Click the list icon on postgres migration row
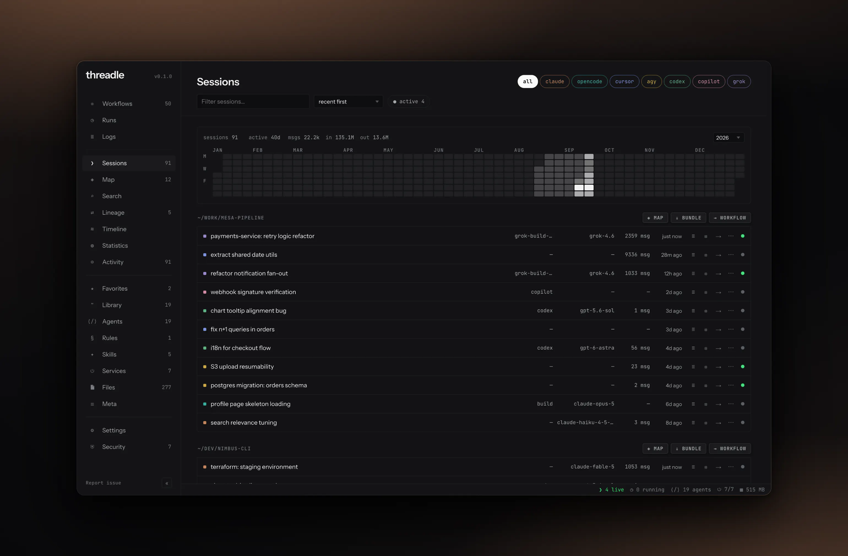Image resolution: width=848 pixels, height=556 pixels. tap(693, 385)
